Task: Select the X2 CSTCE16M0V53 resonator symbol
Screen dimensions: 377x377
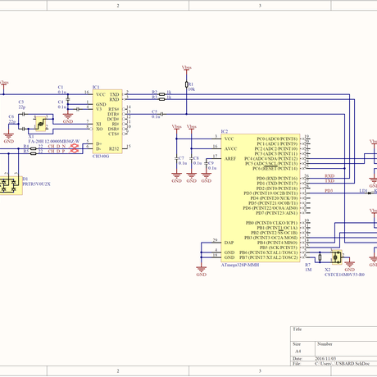Action: click(337, 257)
